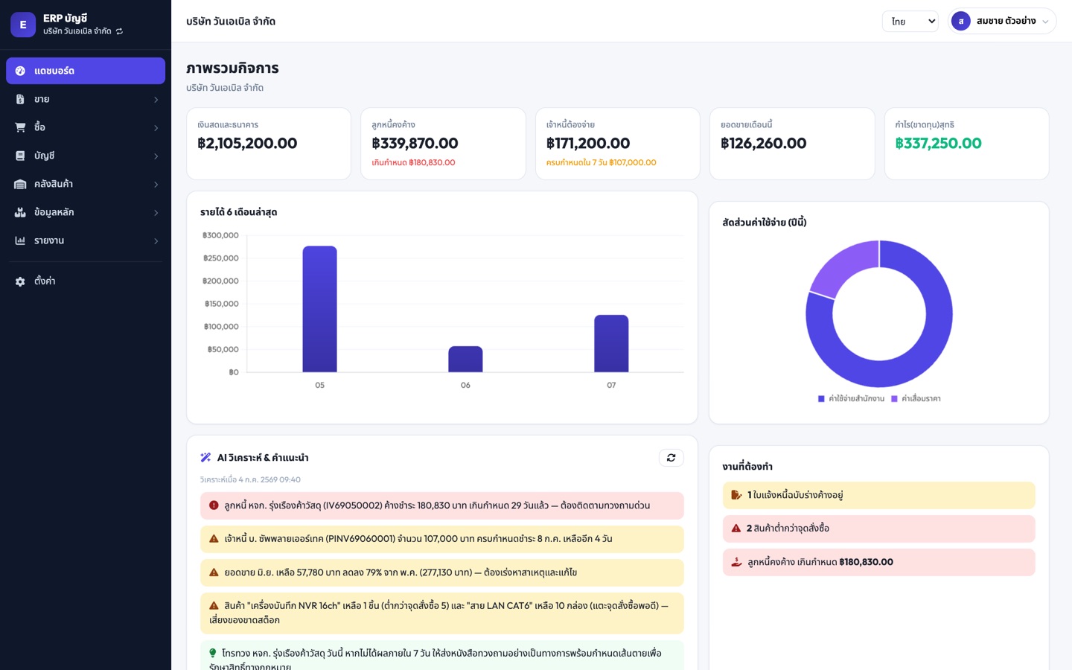Image resolution: width=1072 pixels, height=670 pixels.
Task: Click the user avatar circle ส
Action: pos(961,22)
